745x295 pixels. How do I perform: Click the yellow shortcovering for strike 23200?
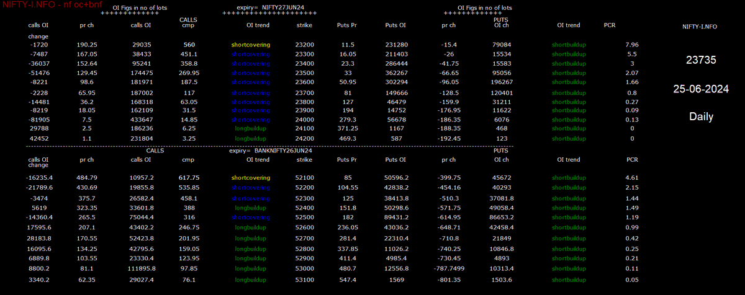(251, 45)
